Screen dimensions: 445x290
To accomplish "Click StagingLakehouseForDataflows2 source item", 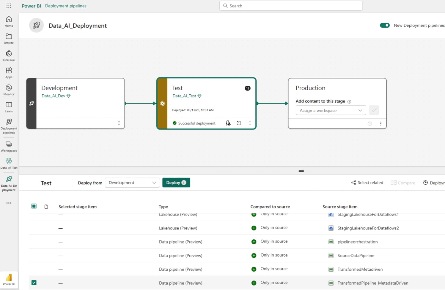I will tap(368, 228).
